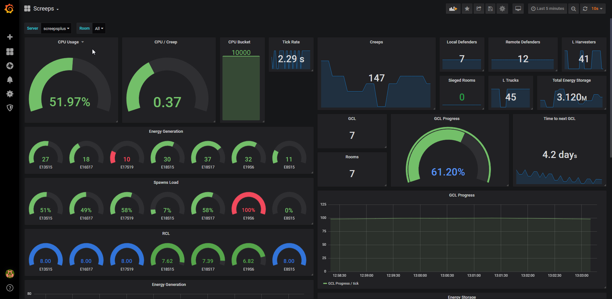Toggle favorite with the star icon

[x=467, y=9]
